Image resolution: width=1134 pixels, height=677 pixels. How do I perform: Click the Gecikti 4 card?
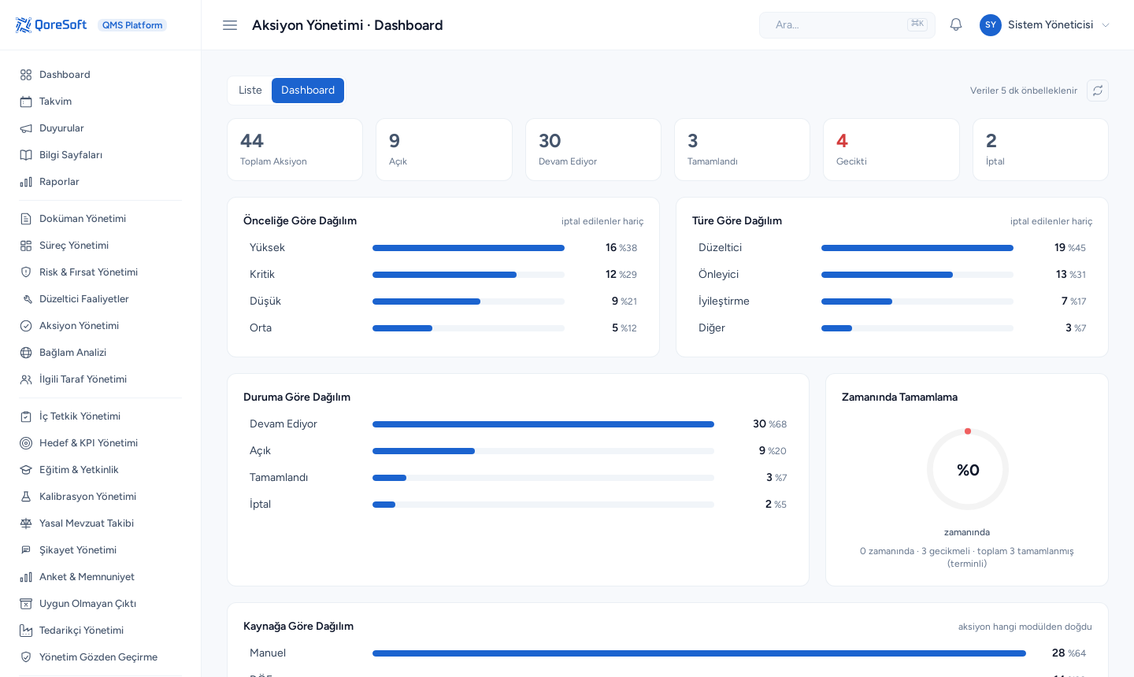tap(891, 150)
